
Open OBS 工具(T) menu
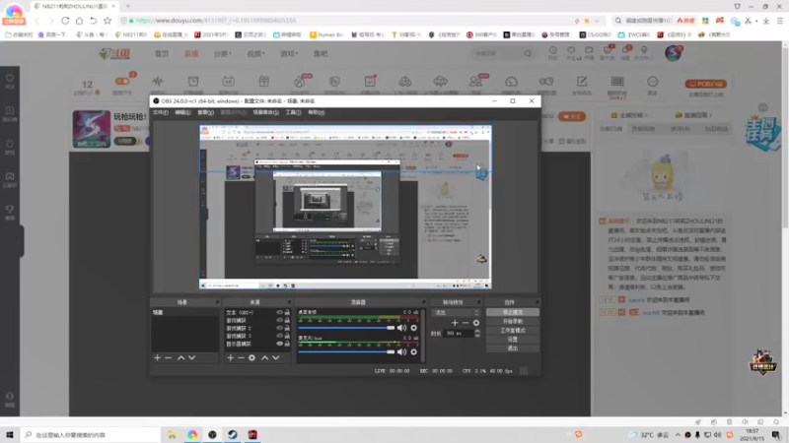tap(293, 112)
